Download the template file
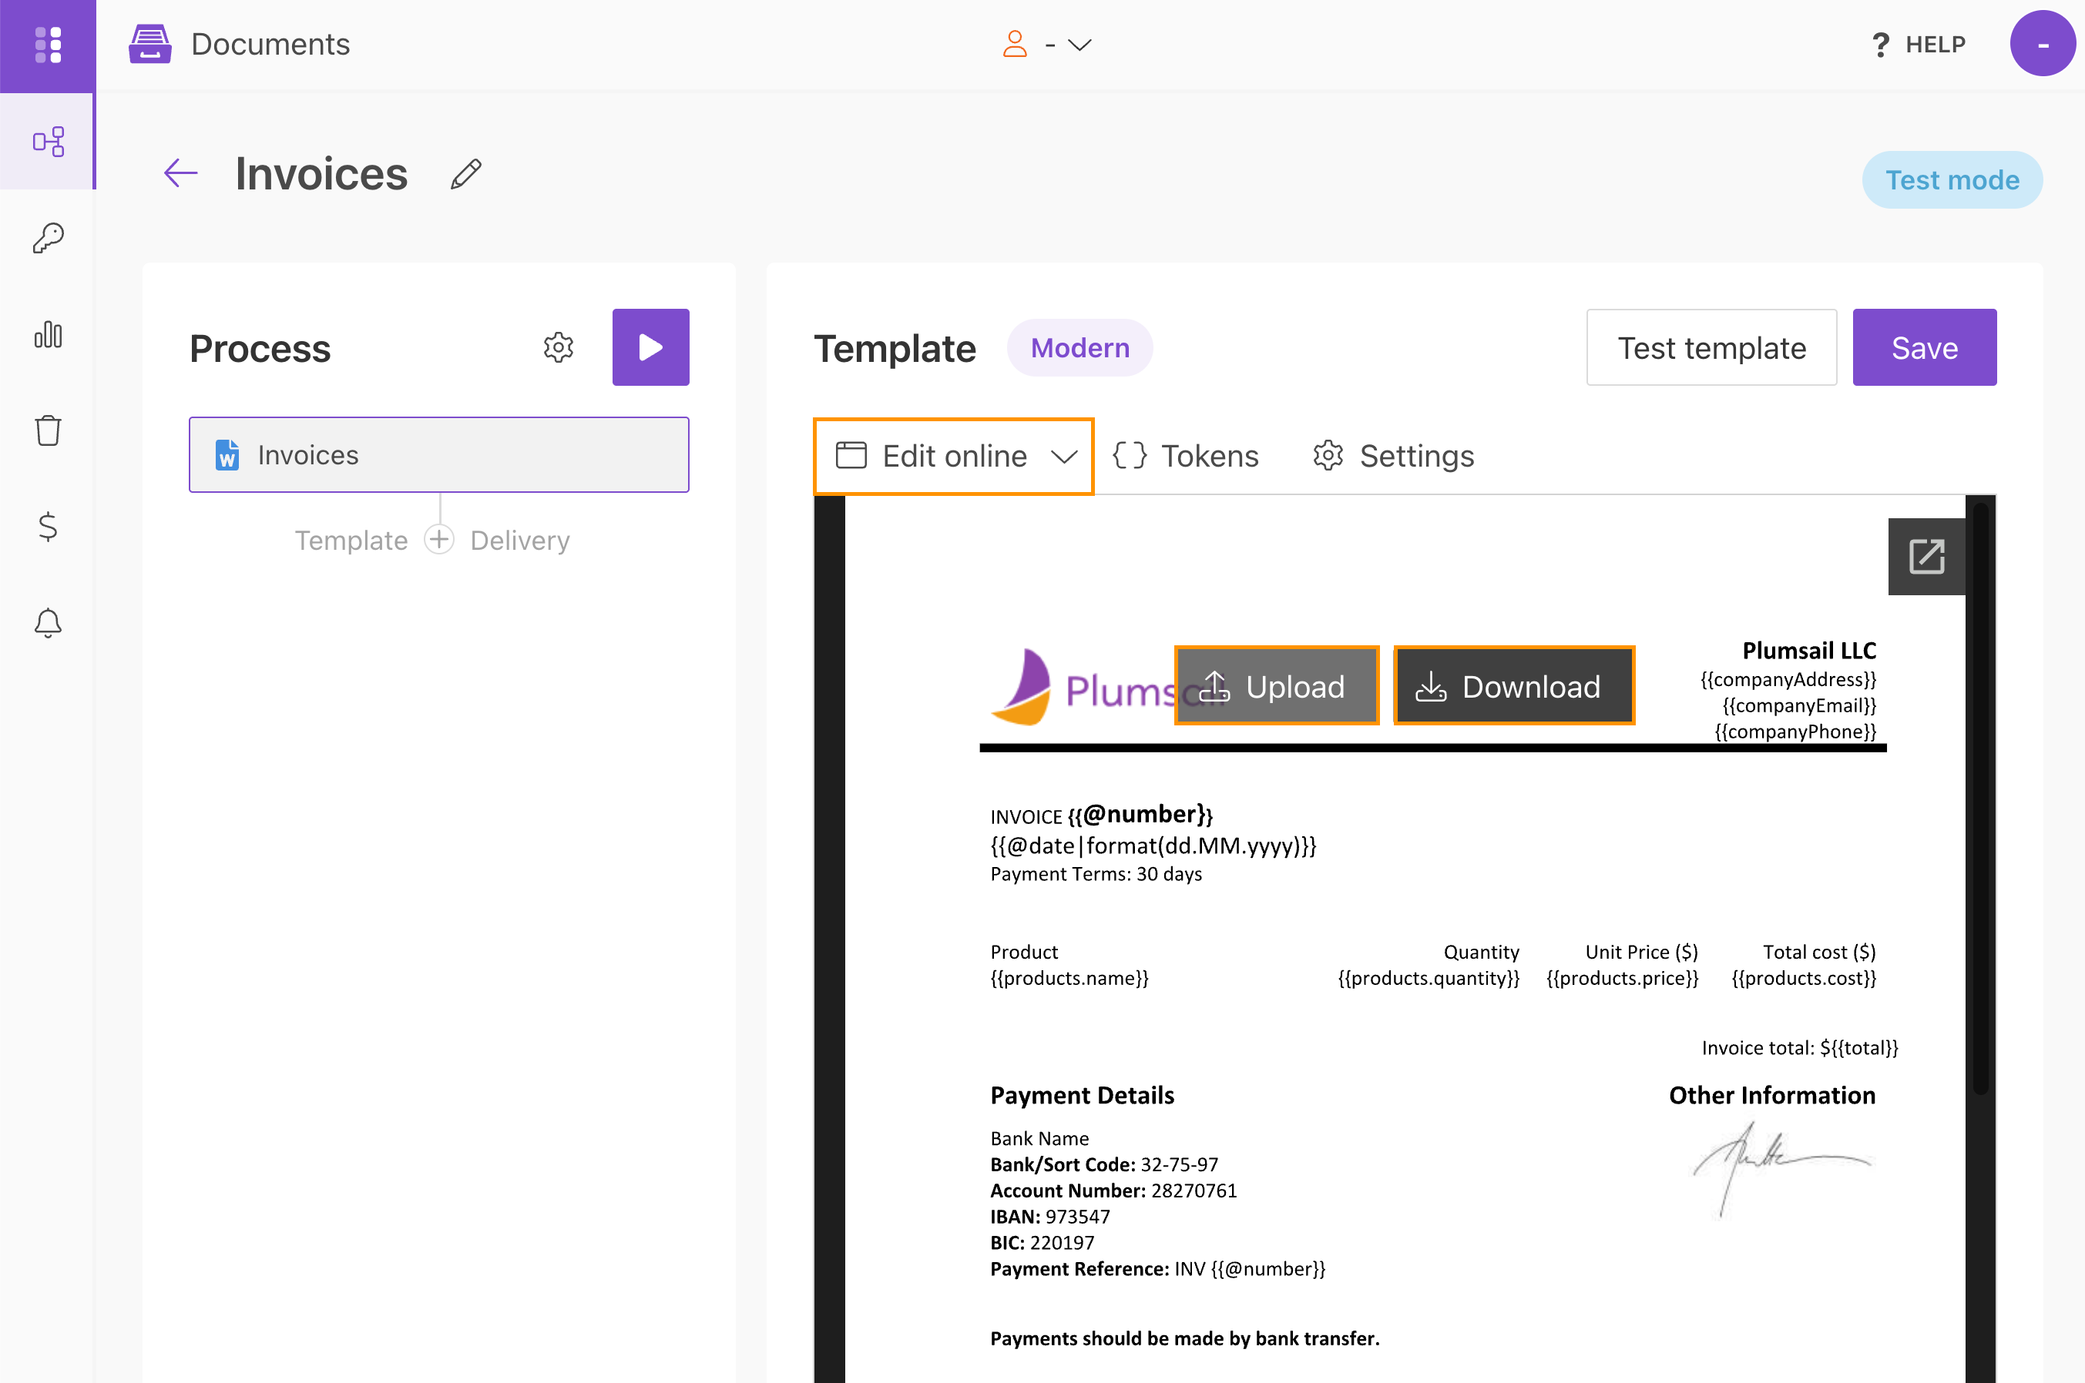 pos(1514,686)
